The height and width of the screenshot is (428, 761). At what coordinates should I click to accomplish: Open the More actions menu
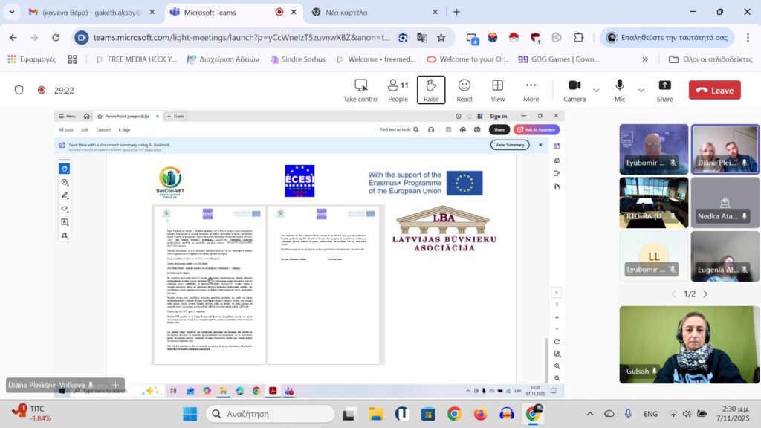[531, 90]
